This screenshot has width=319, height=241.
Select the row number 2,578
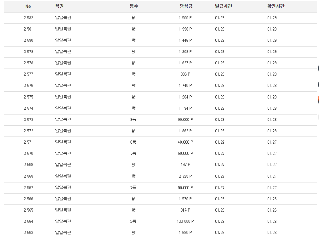[28, 63]
